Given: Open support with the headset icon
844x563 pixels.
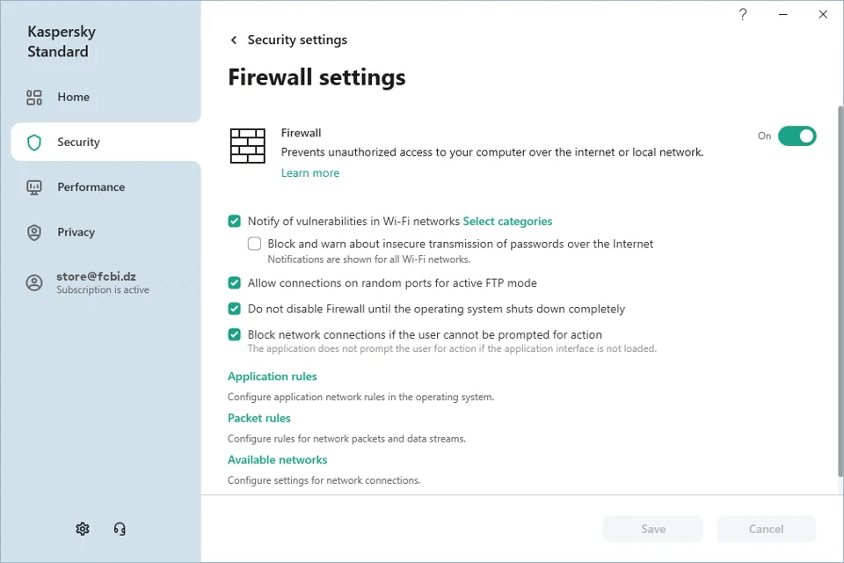Looking at the screenshot, I should 120,529.
